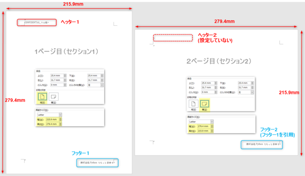
Task: Select landscape orientation icon in page 1 dialog
Action: [x=54, y=96]
